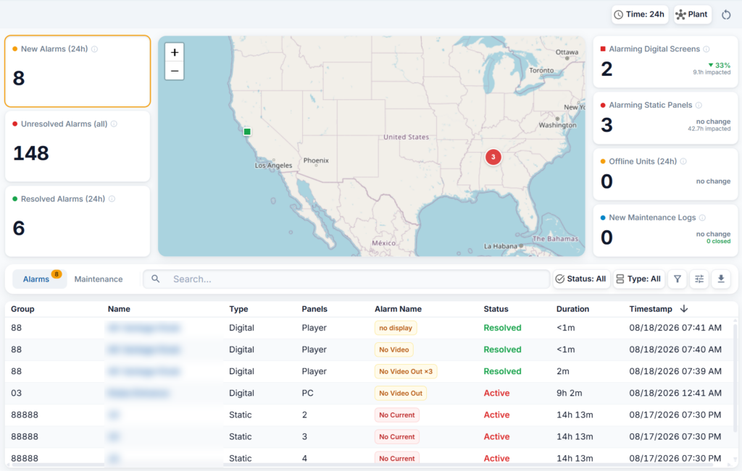This screenshot has height=471, width=742.
Task: Open the Alarming Digital Screens card
Action: [x=665, y=62]
